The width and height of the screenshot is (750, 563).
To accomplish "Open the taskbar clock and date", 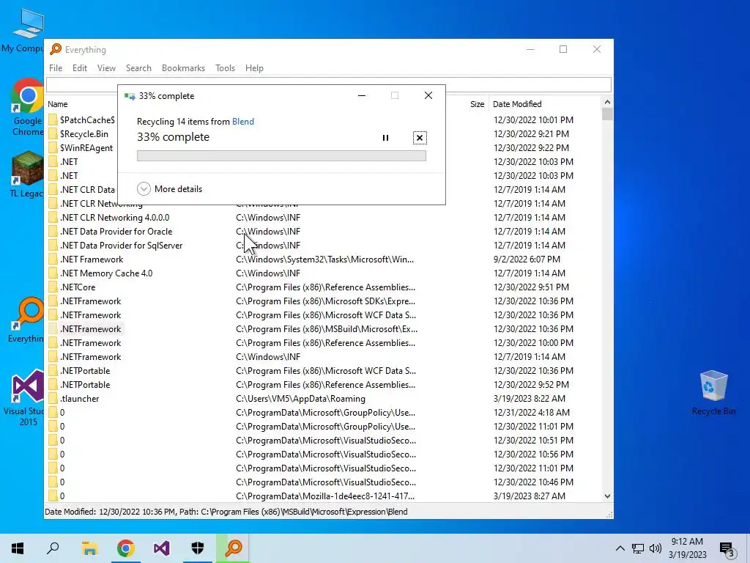I will (x=687, y=548).
